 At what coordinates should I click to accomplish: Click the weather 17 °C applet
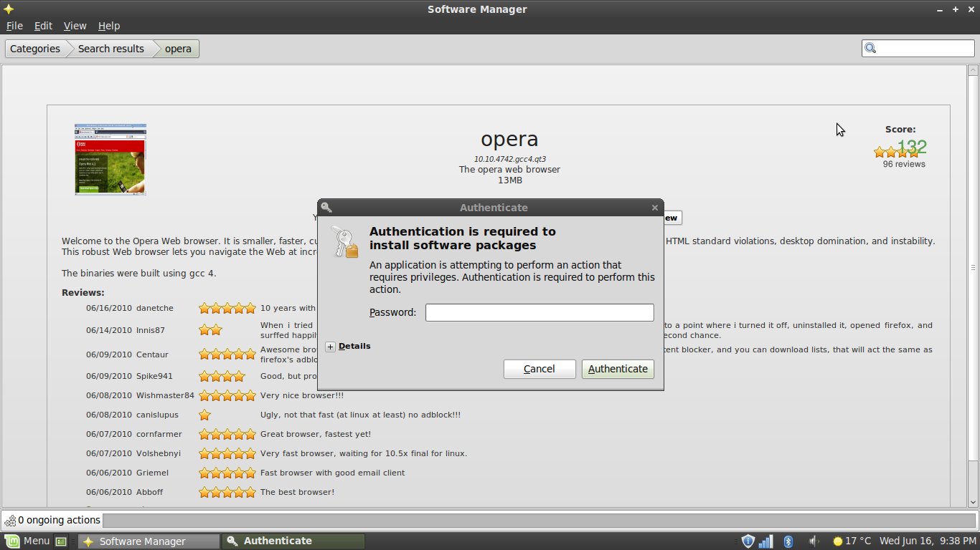(x=851, y=541)
